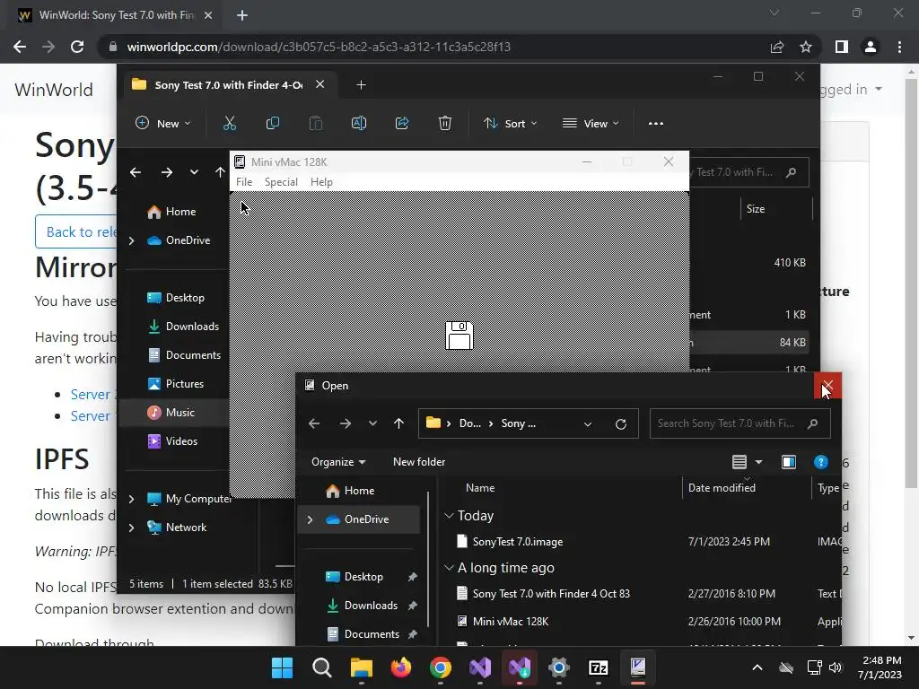919x689 pixels.
Task: Expand OneDrive in the Open dialog tree
Action: [x=310, y=519]
